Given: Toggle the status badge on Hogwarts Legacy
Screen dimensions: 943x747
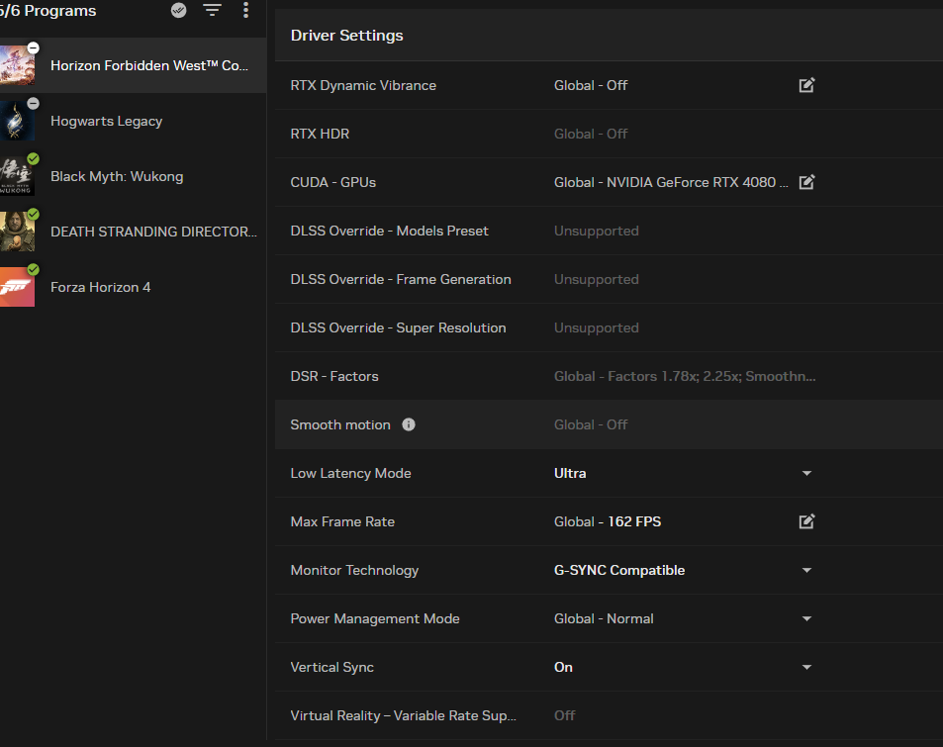Looking at the screenshot, I should click(34, 104).
